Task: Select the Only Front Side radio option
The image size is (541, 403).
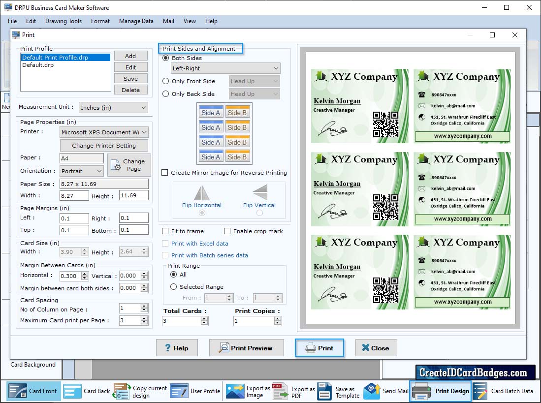Action: tap(165, 81)
